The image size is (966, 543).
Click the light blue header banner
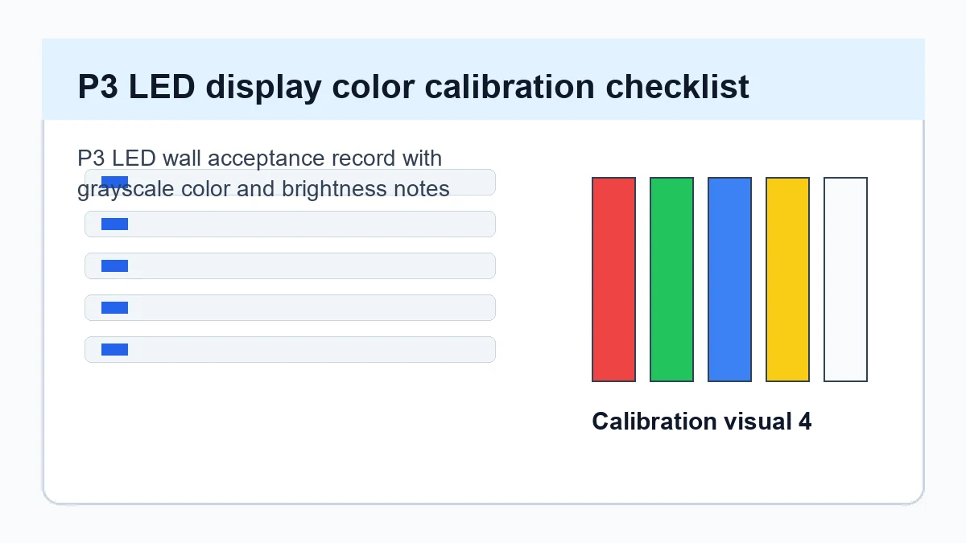tap(483, 80)
